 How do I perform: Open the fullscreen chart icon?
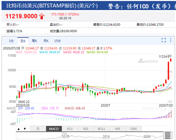[x=164, y=40]
